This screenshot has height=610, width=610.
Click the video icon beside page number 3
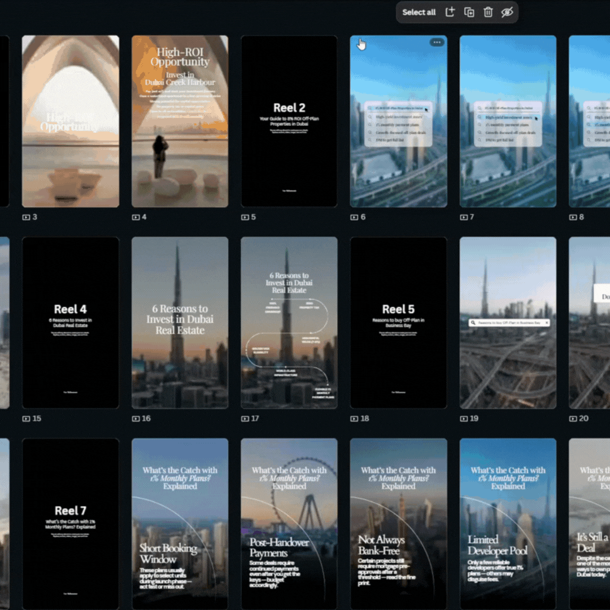click(26, 217)
